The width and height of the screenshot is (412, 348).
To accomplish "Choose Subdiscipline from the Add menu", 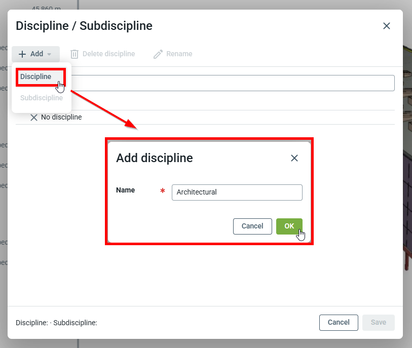I will click(x=42, y=98).
